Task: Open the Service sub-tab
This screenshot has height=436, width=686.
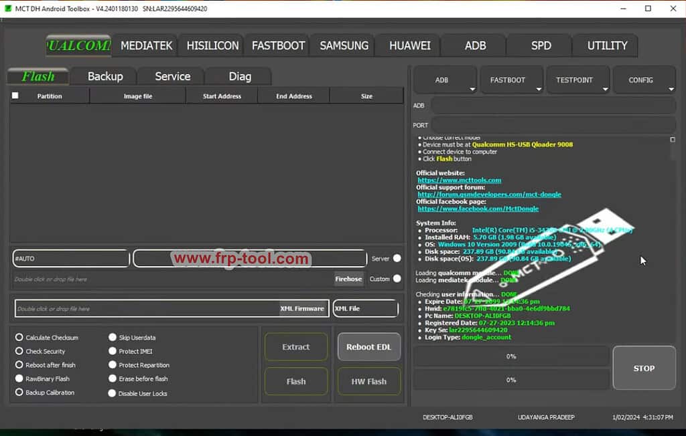Action: click(x=172, y=76)
